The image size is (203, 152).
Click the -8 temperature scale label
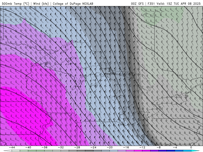pos(159,147)
